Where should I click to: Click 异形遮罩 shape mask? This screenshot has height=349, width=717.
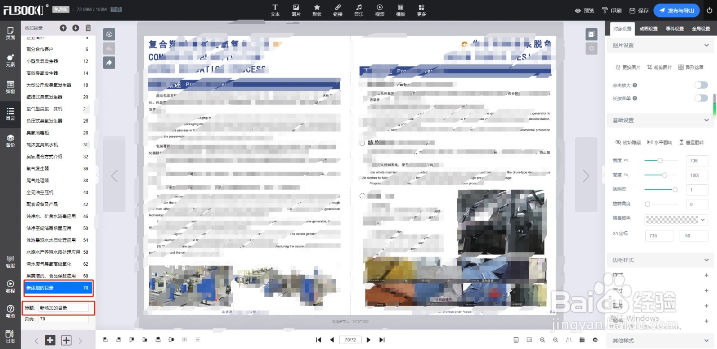[691, 68]
